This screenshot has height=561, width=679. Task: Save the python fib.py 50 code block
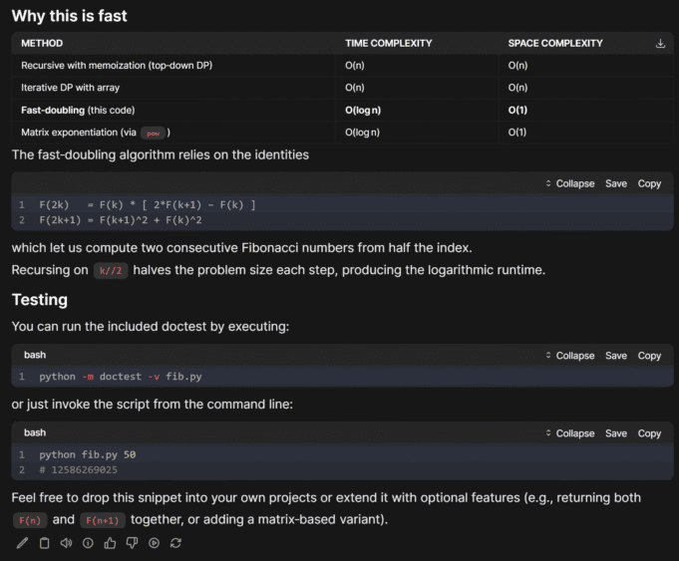pyautogui.click(x=616, y=433)
